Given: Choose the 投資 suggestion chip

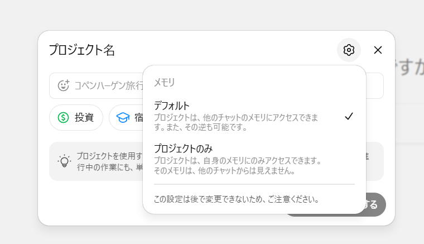Looking at the screenshot, I should coord(76,117).
